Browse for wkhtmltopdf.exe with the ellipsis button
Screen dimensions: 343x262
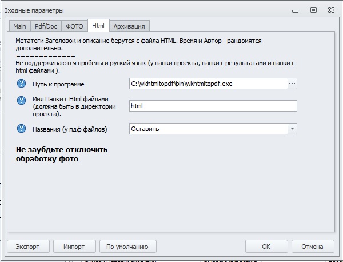[x=292, y=84]
